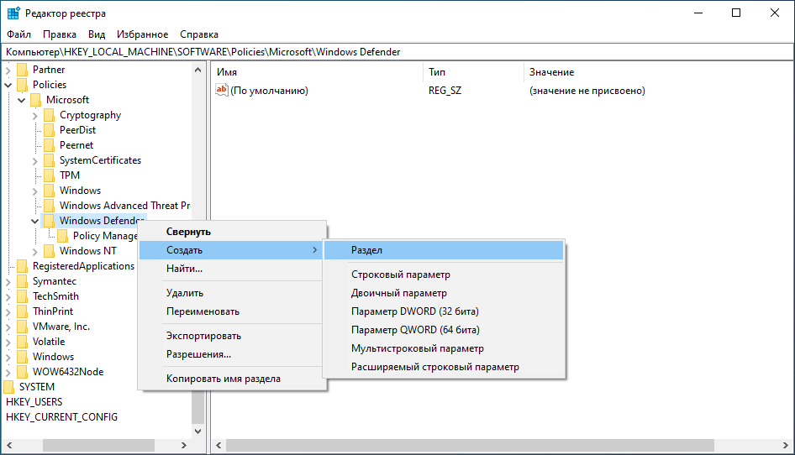795x455 pixels.
Task: Open the Избранное menu
Action: tap(143, 34)
